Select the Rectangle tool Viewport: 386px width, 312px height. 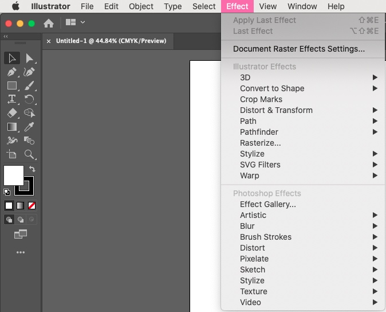pyautogui.click(x=12, y=85)
